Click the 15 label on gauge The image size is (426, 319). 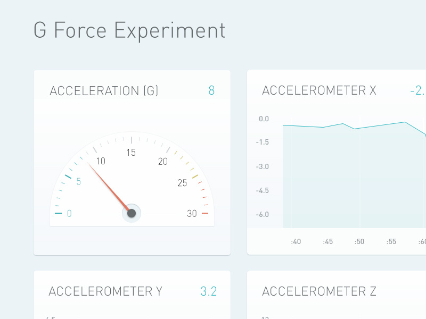[x=131, y=153]
